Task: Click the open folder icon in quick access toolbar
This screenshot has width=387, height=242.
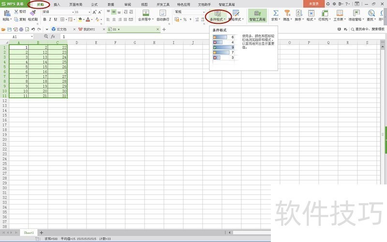Action: pos(3,30)
